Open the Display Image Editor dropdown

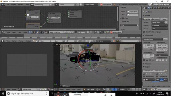tap(158, 22)
